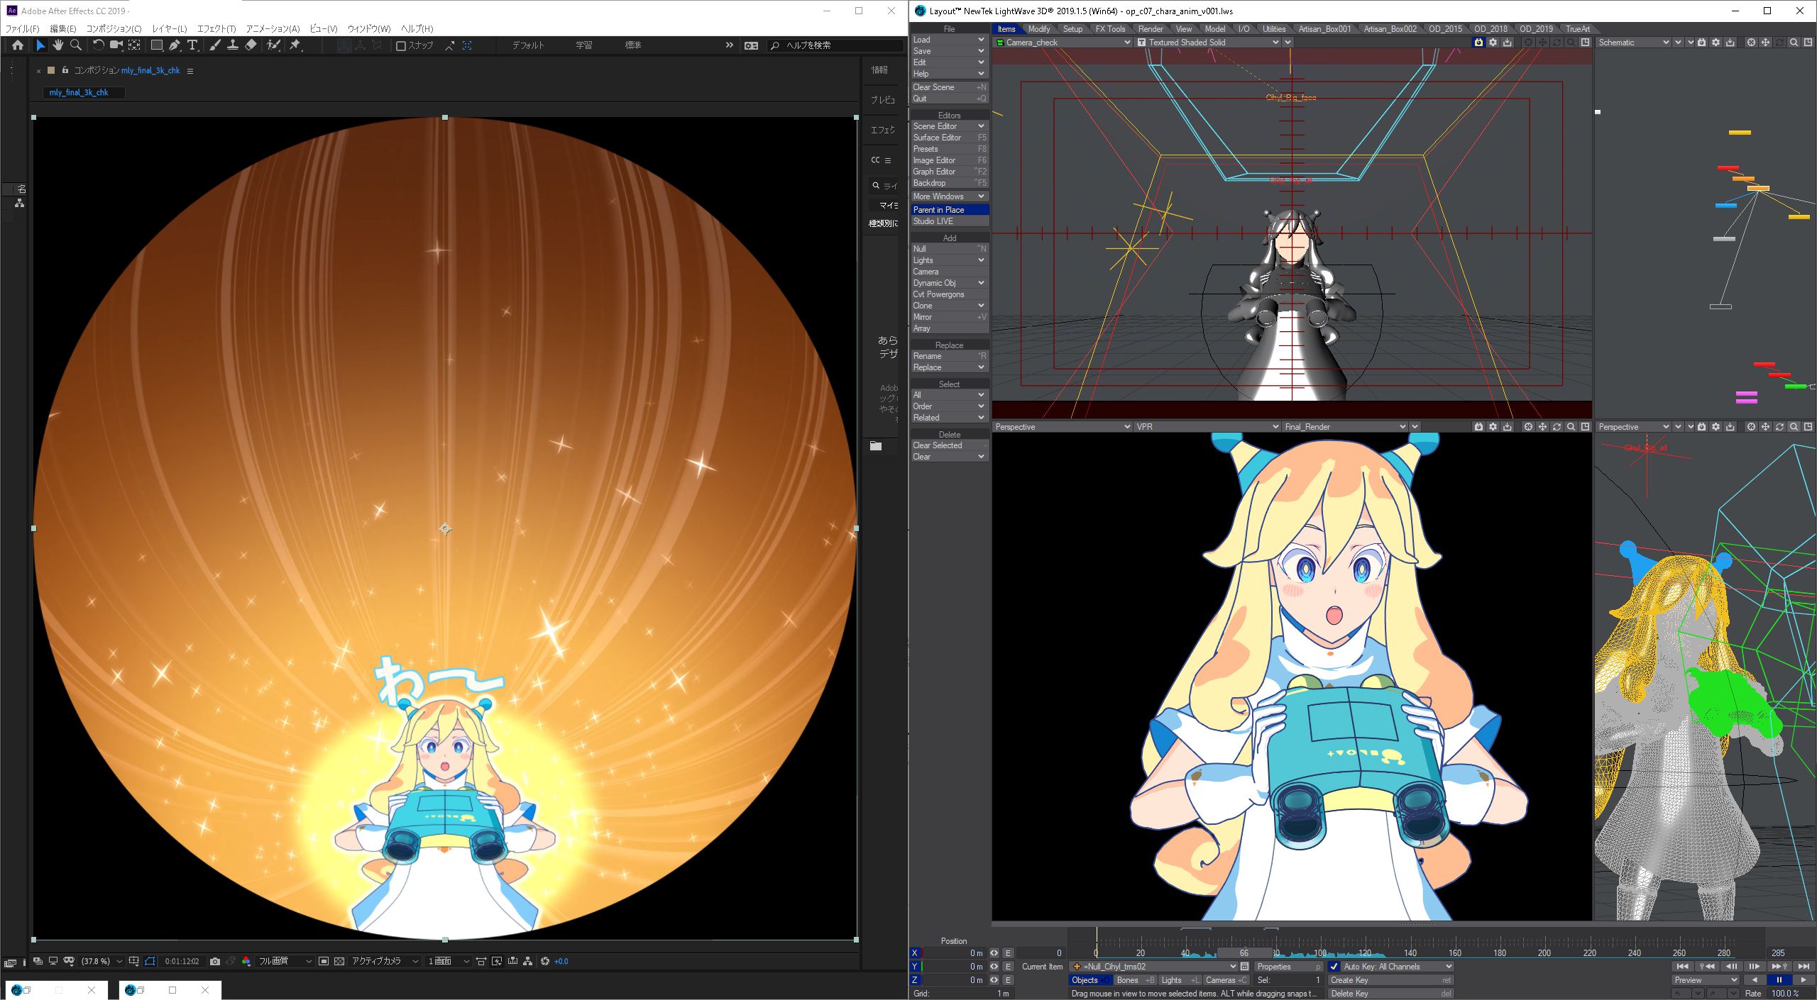Click the LightWave timeline frame slider at 66
1817x1000 pixels.
[1244, 953]
